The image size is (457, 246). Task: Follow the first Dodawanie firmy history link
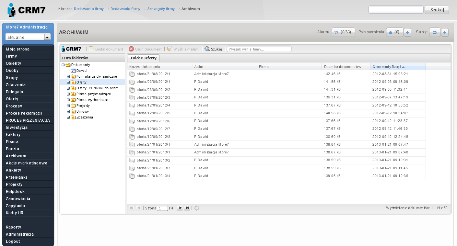[89, 9]
